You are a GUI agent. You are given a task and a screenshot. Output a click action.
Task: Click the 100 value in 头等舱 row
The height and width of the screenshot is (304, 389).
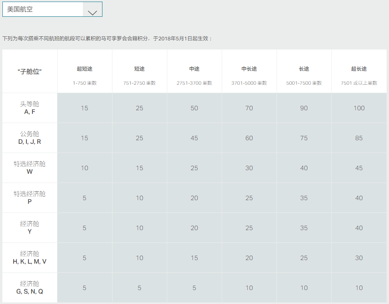tap(359, 108)
